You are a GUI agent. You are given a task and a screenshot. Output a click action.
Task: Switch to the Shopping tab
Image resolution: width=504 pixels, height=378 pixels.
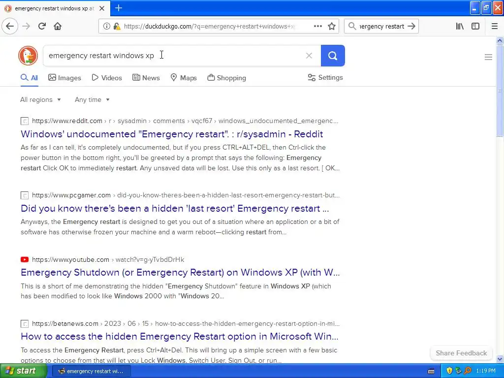tap(226, 78)
